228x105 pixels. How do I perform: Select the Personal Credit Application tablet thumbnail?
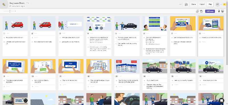pyautogui.click(x=15, y=66)
